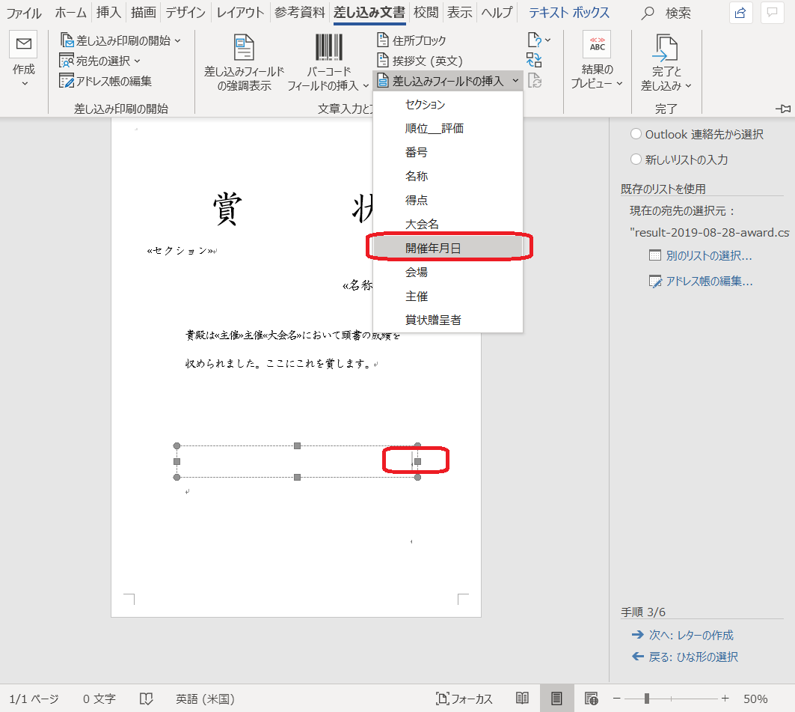795x712 pixels.
Task: Expand the 差し込み印刷の開始 dropdown
Action: [120, 40]
